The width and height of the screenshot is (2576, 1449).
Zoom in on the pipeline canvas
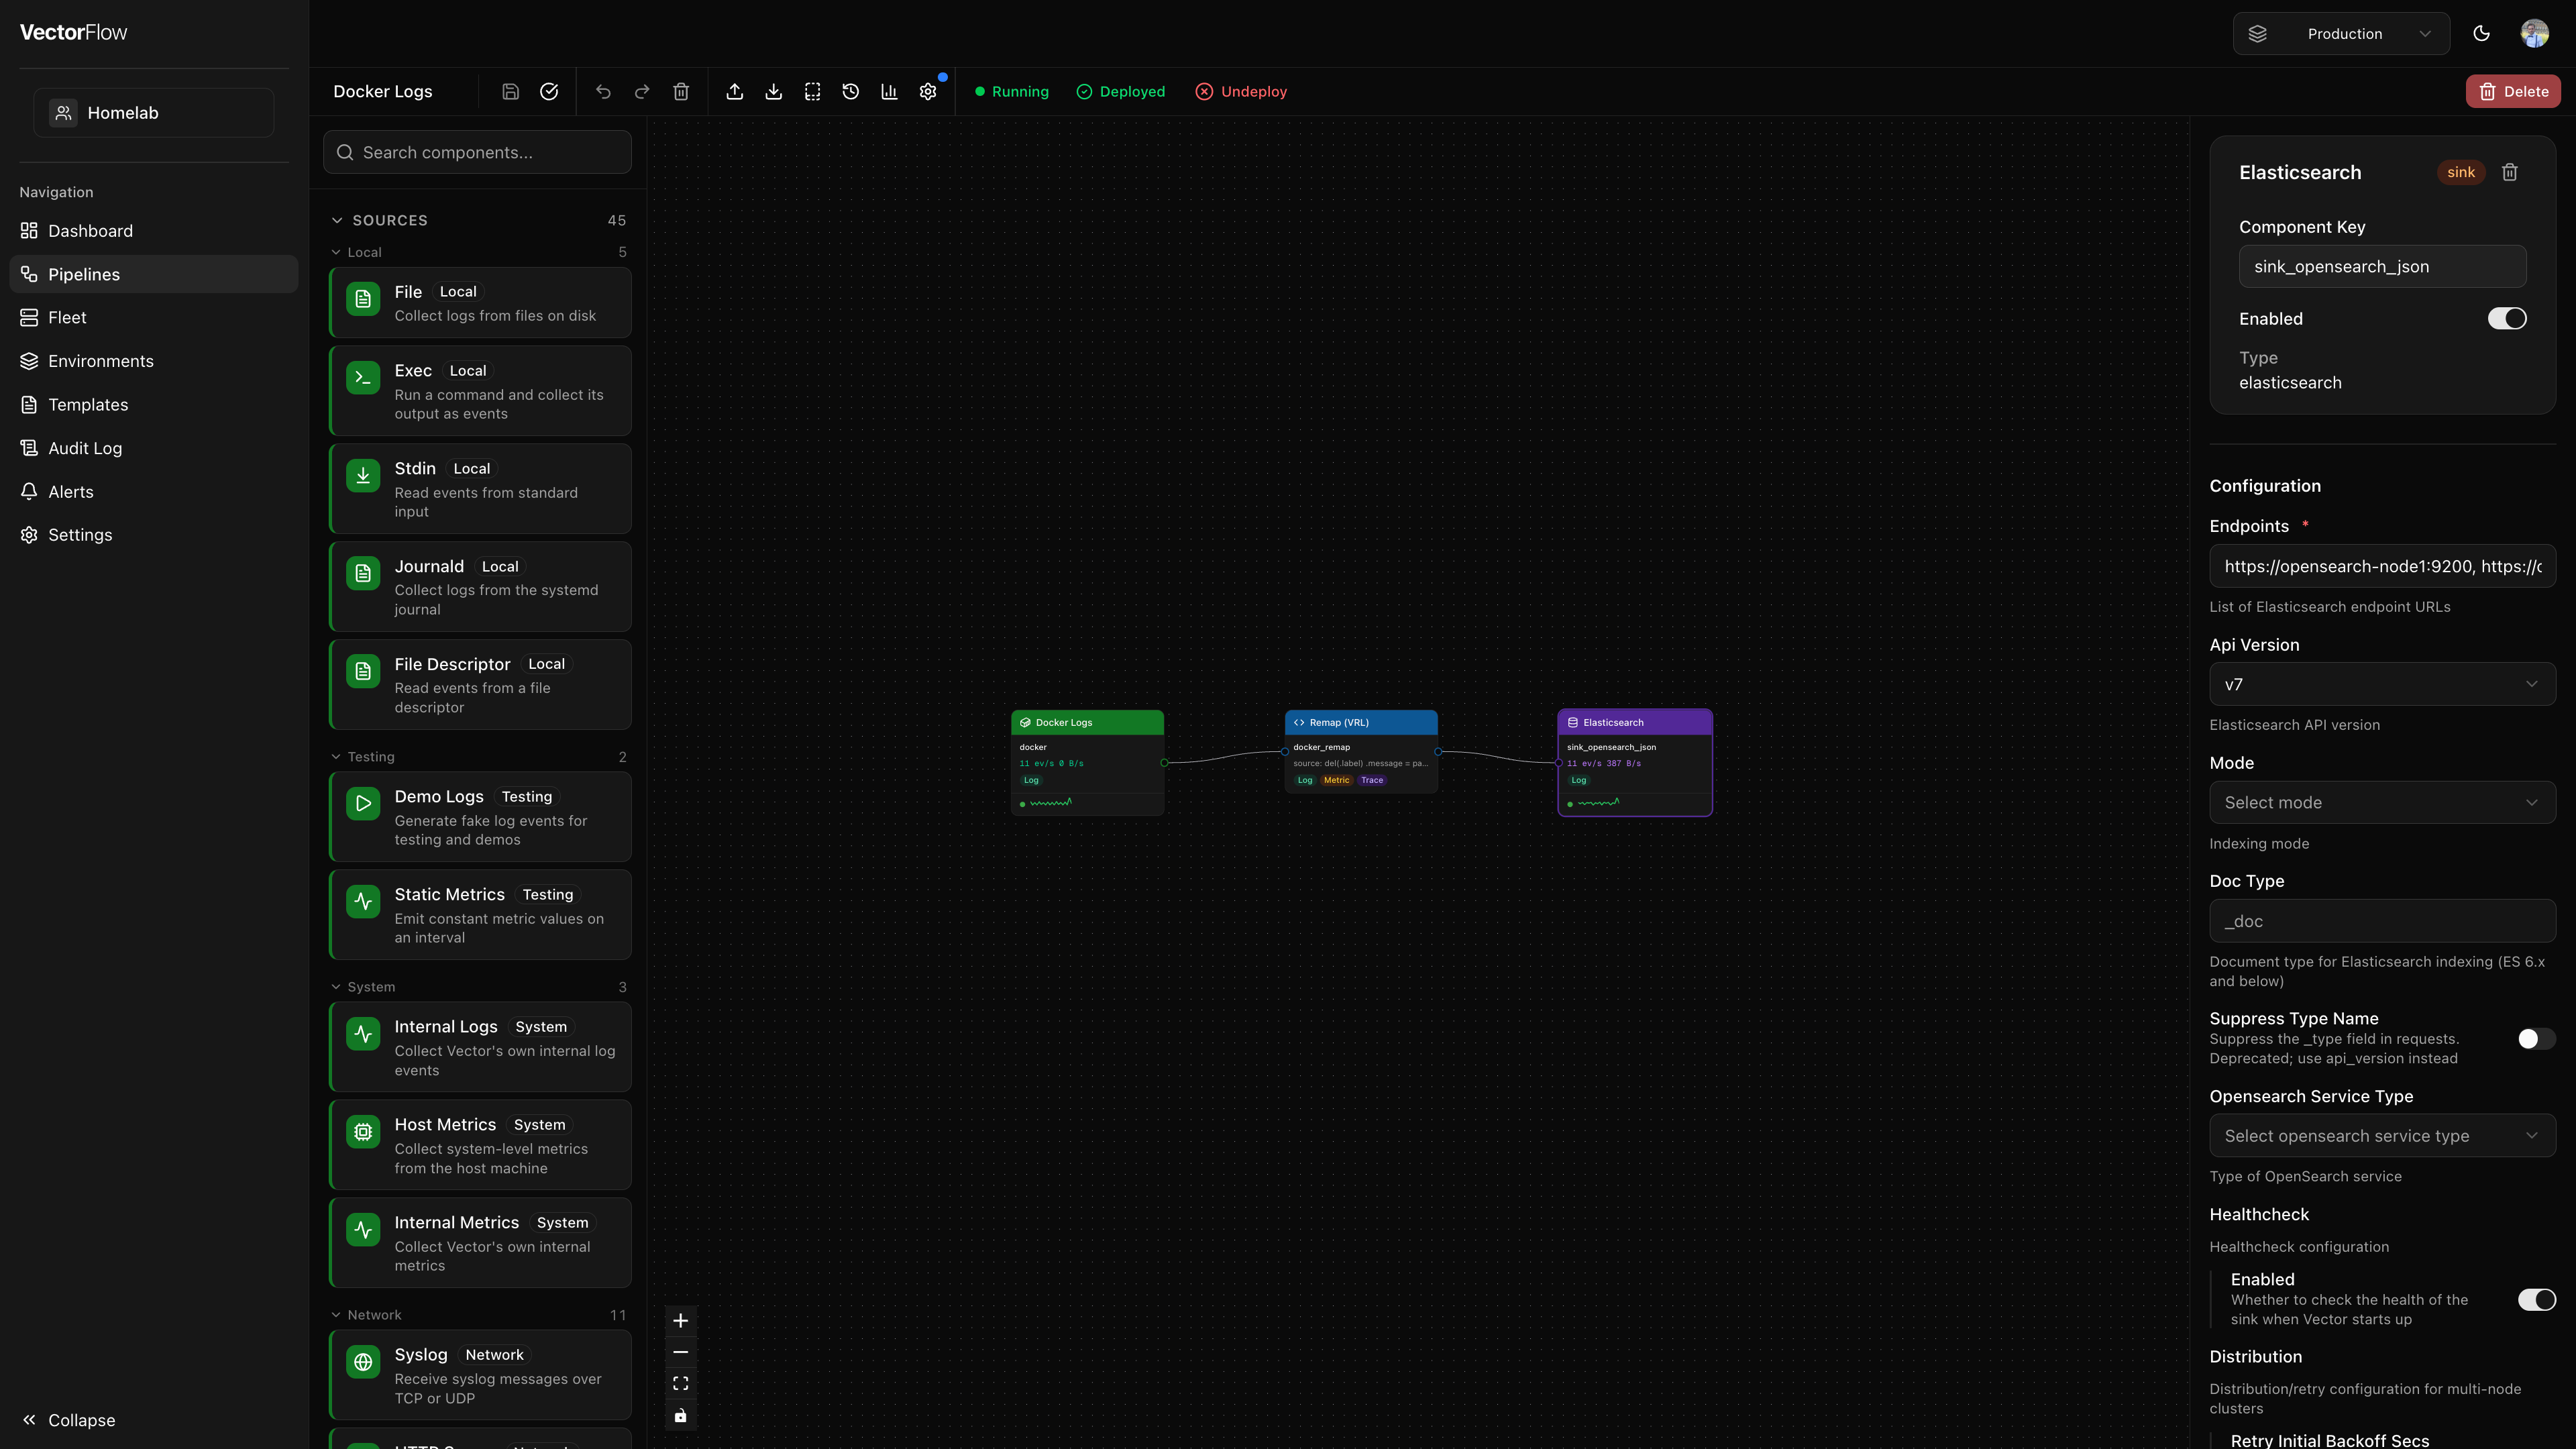[681, 1320]
